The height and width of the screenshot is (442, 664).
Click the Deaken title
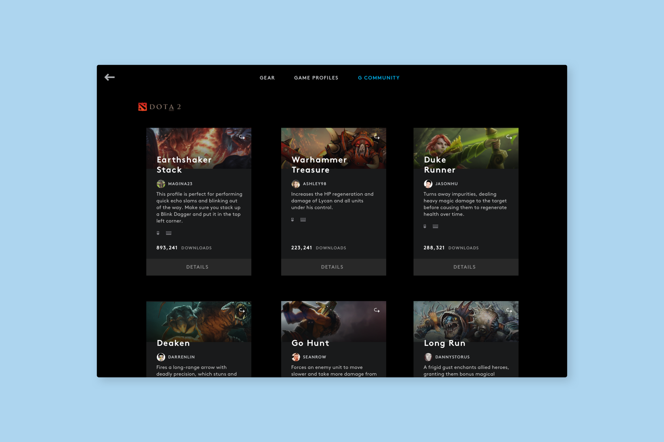(x=173, y=343)
